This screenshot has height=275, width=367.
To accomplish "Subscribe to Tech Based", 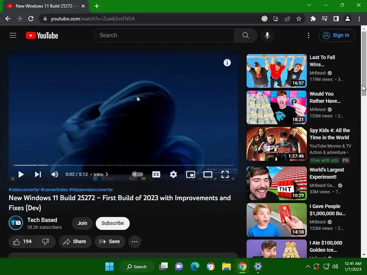I will (x=113, y=223).
